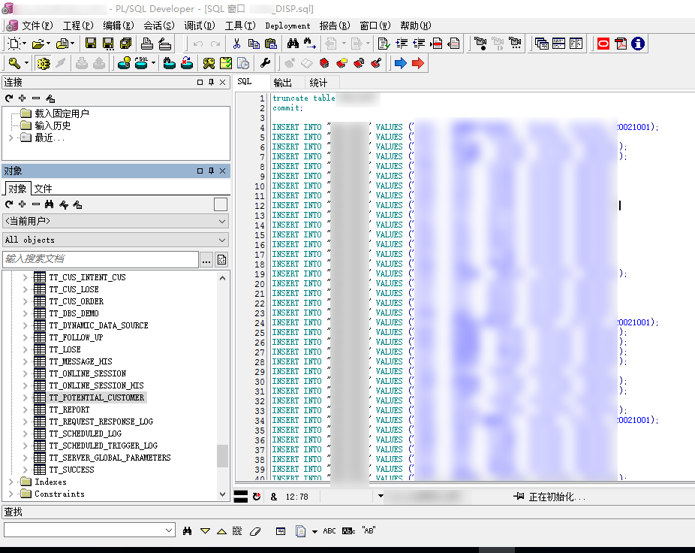Image resolution: width=695 pixels, height=553 pixels.
Task: Open the All objects filter dropdown
Action: pyautogui.click(x=222, y=240)
